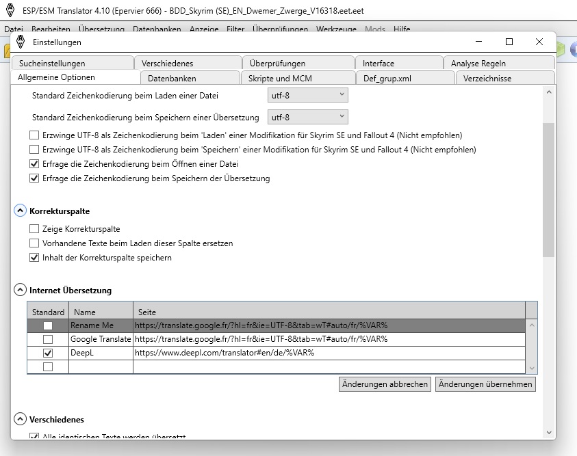Toggle 'Erfrage die Zeichenkodierung beim Öffnen' checkbox
Screen dimensions: 577x456
[x=34, y=164]
